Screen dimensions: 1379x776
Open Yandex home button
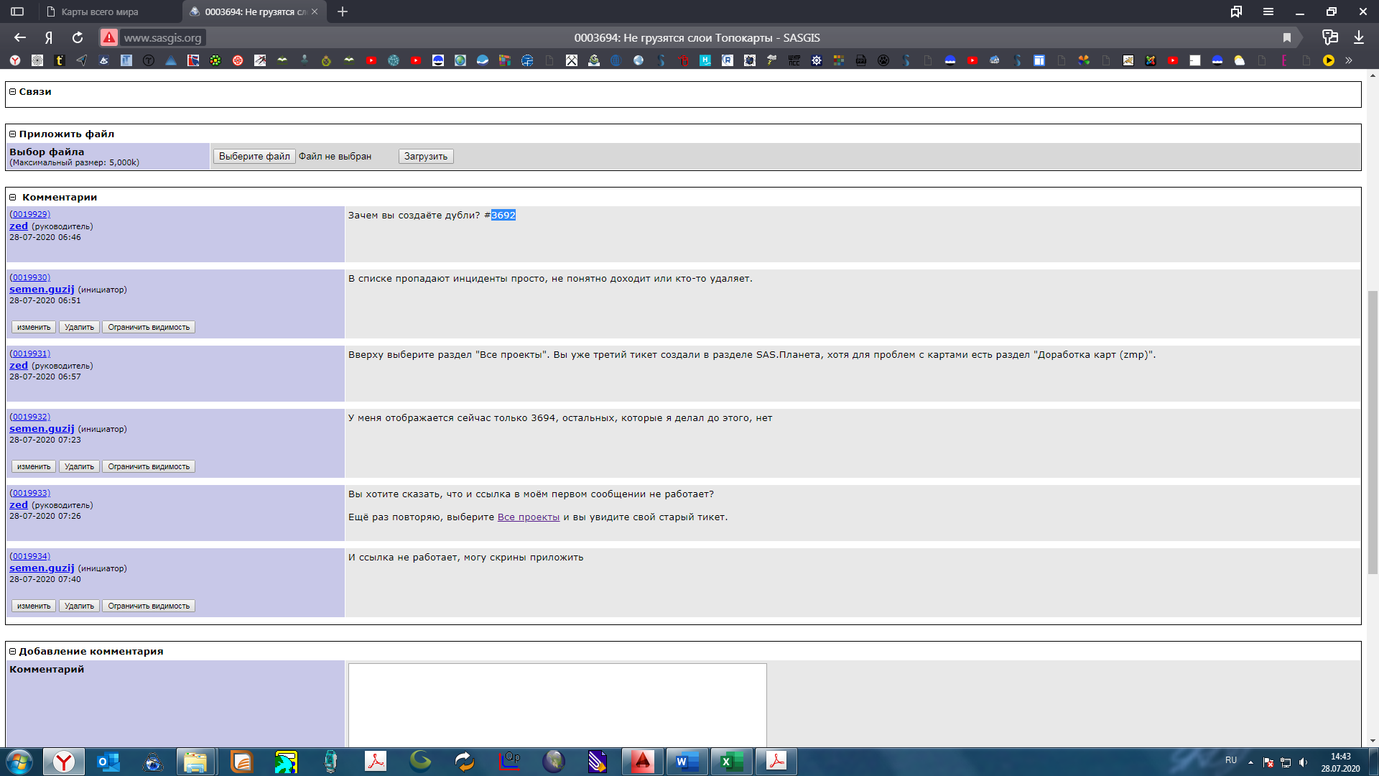49,37
